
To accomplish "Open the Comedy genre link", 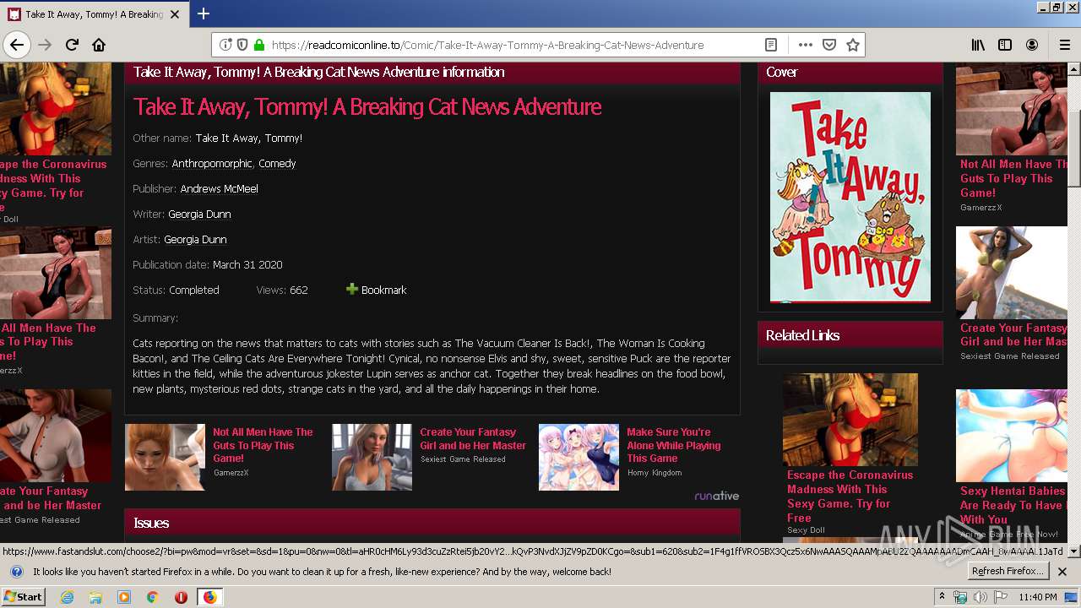I will (277, 163).
